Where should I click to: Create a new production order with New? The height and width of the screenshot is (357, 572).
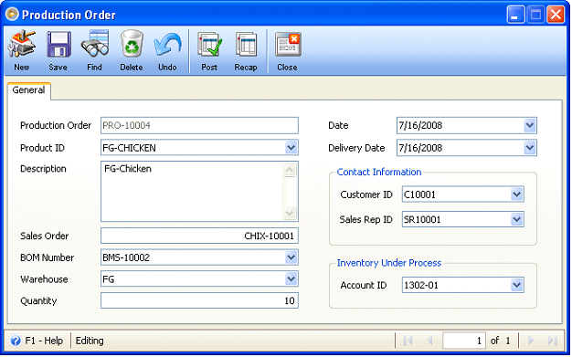point(22,50)
